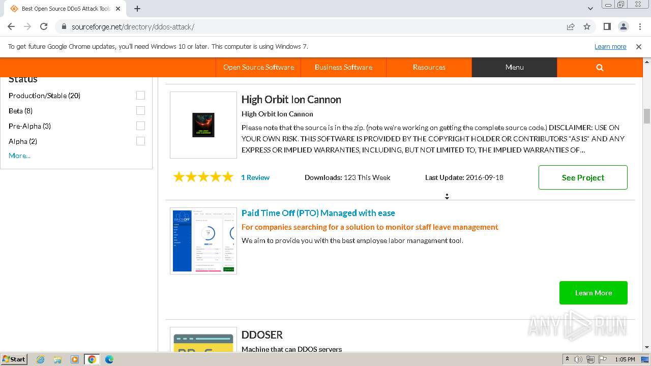Click the bold High Orbit Ion Cannon subtitle
651x366 pixels.
click(x=277, y=114)
